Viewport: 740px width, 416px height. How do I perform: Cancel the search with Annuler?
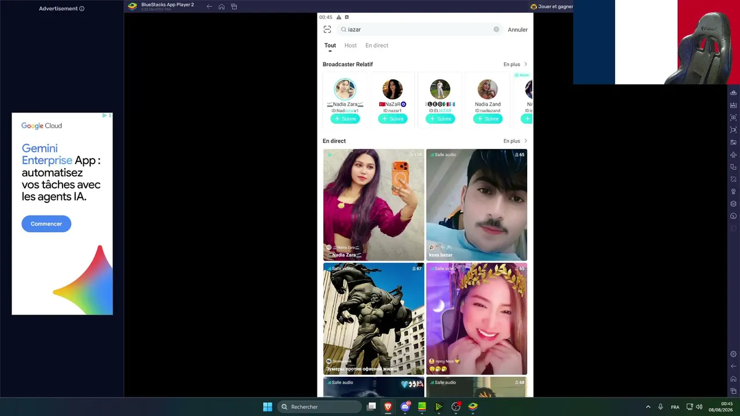[x=517, y=29]
